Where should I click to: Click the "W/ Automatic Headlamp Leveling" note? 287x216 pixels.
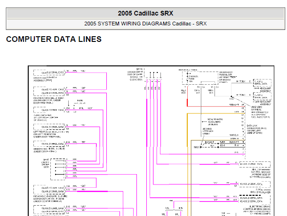(215, 122)
